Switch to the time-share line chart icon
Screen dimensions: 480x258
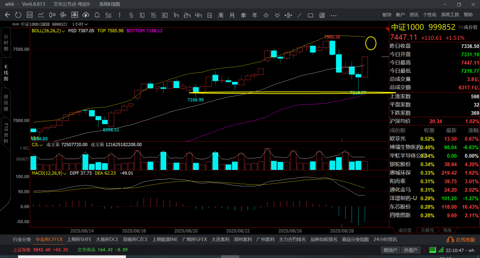[x=41, y=15]
